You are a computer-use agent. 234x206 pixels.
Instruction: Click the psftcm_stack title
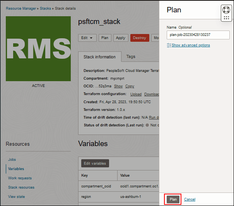tap(99, 22)
